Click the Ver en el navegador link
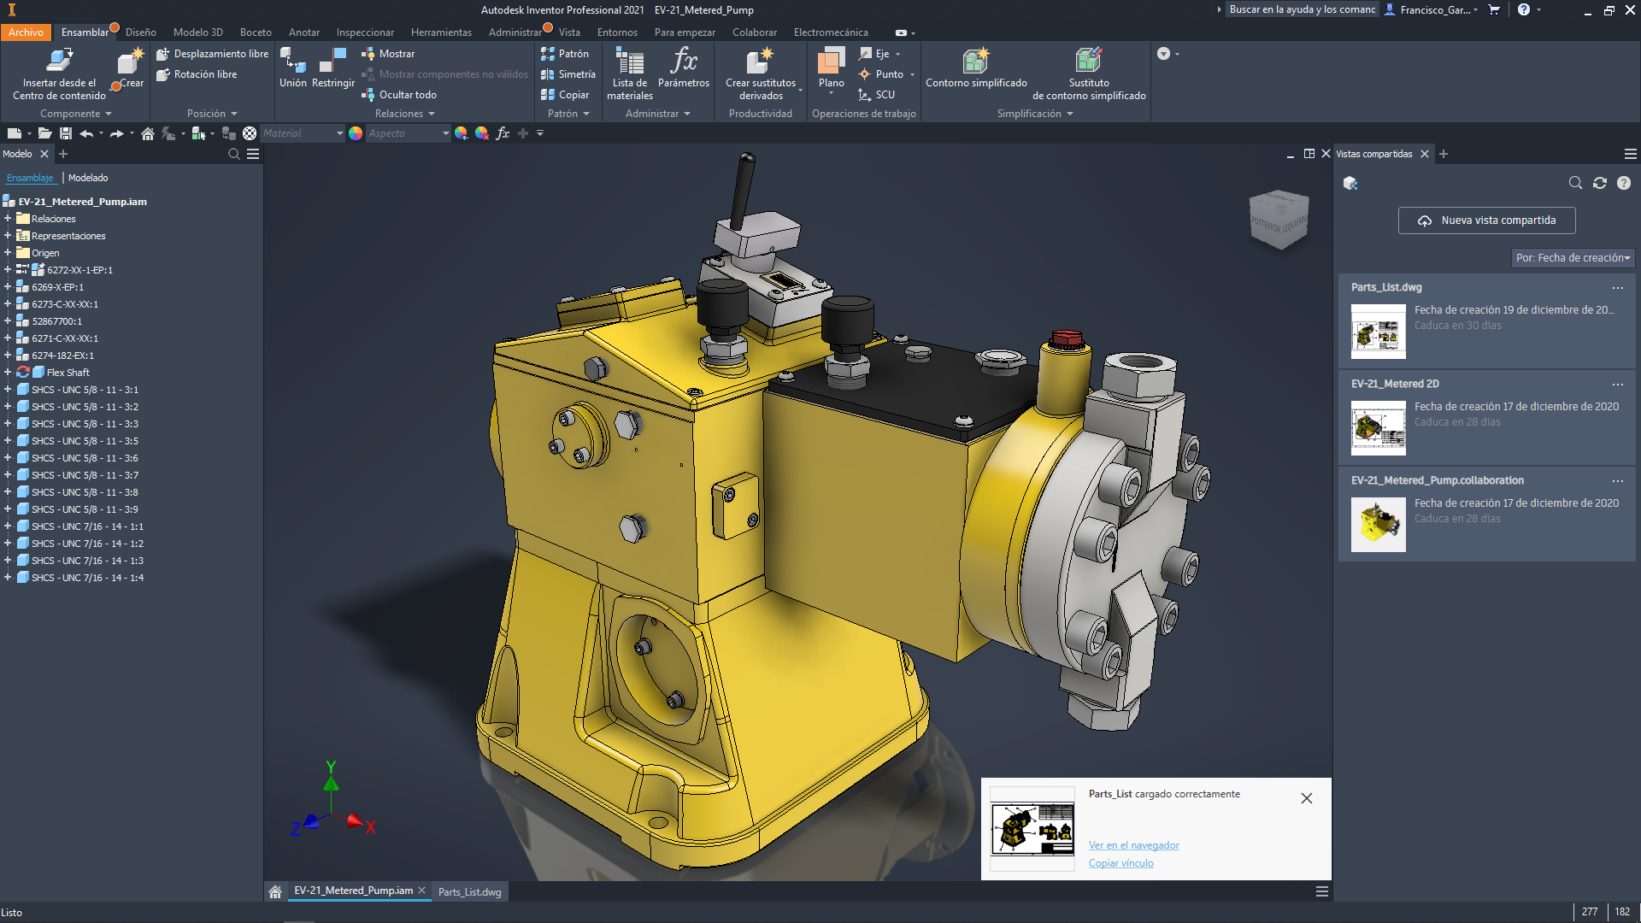The width and height of the screenshot is (1641, 923). (1133, 845)
